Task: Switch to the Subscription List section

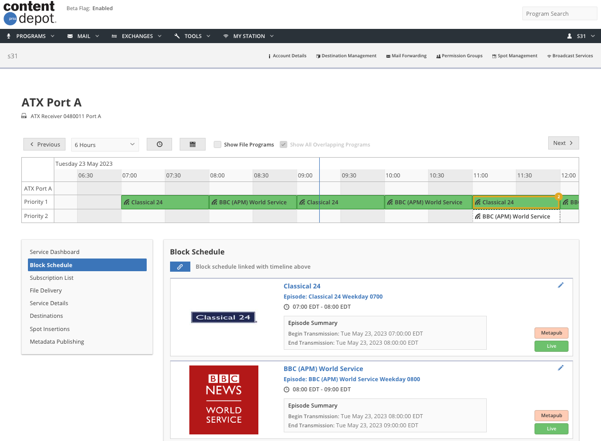Action: pyautogui.click(x=51, y=277)
